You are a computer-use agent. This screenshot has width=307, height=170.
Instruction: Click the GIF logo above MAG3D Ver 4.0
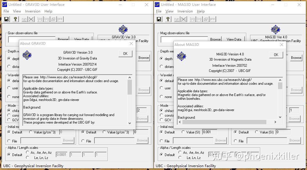tap(275, 30)
